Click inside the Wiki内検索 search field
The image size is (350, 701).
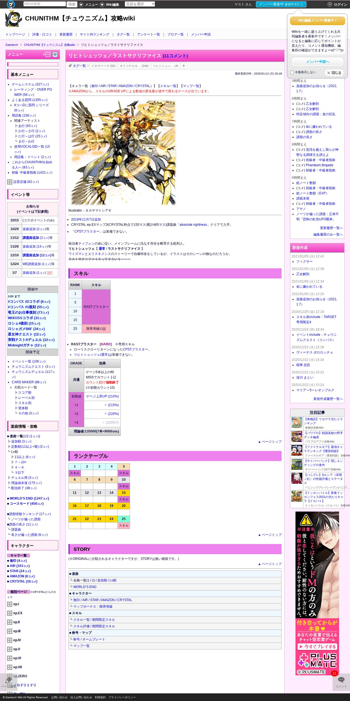tap(45, 4)
